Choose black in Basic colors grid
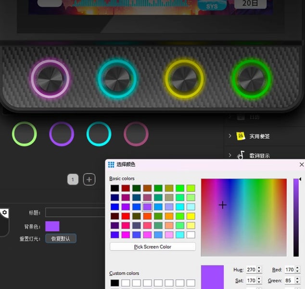305x289 pixels. pyautogui.click(x=114, y=188)
